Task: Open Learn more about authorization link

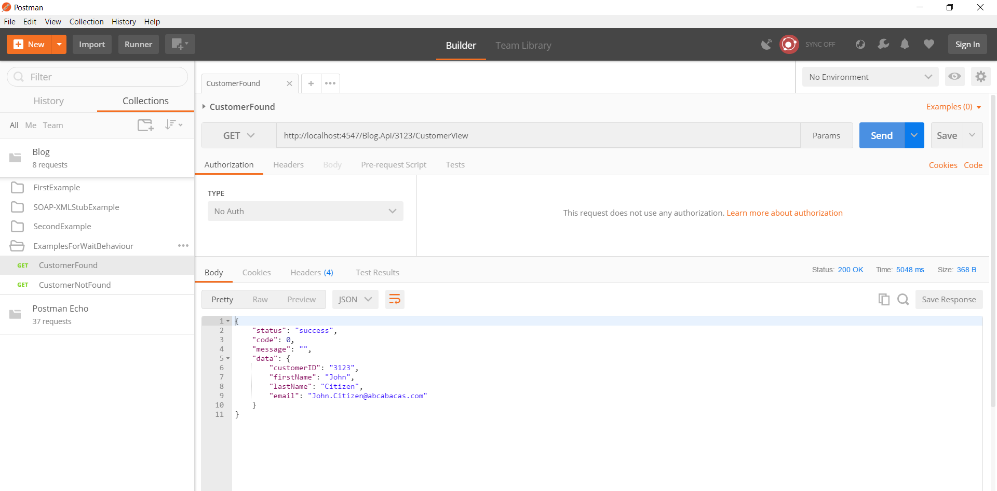Action: (x=784, y=213)
